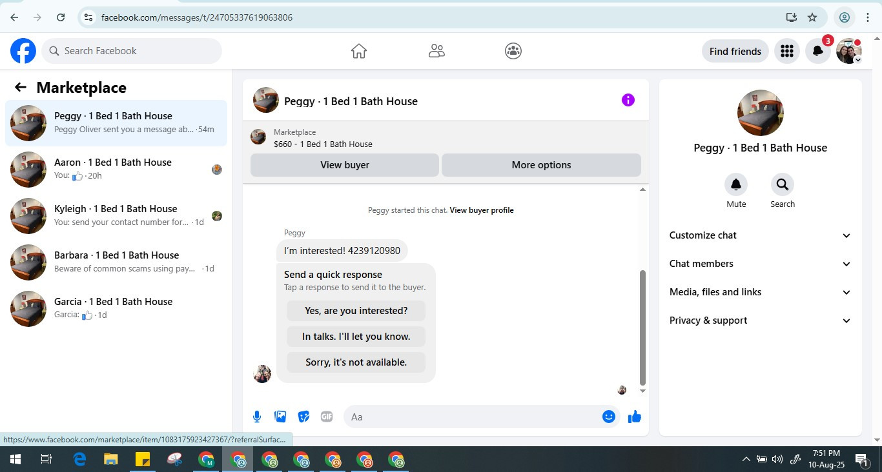Open the install app icon in address bar
This screenshot has height=472, width=882.
(792, 17)
